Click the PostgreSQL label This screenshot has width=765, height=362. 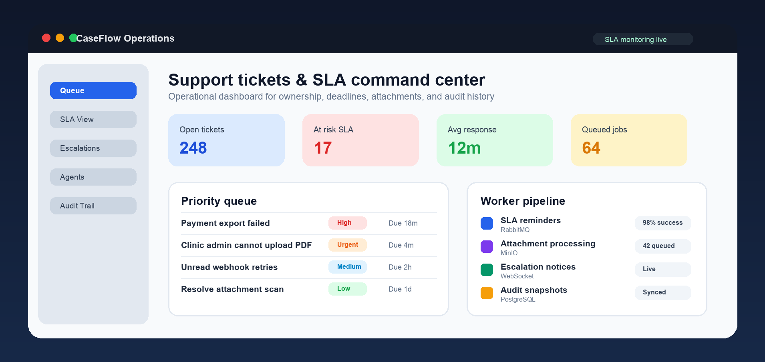point(518,299)
